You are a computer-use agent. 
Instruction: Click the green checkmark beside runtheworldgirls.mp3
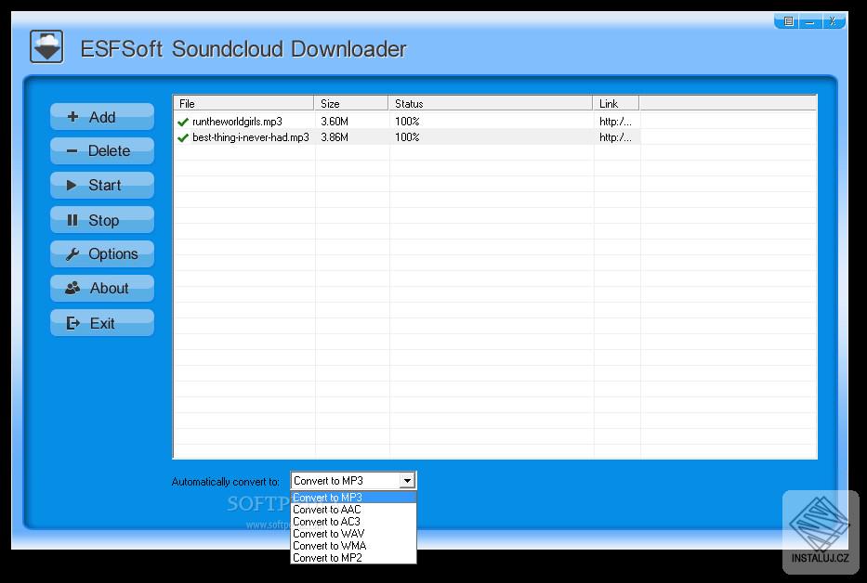tap(183, 122)
